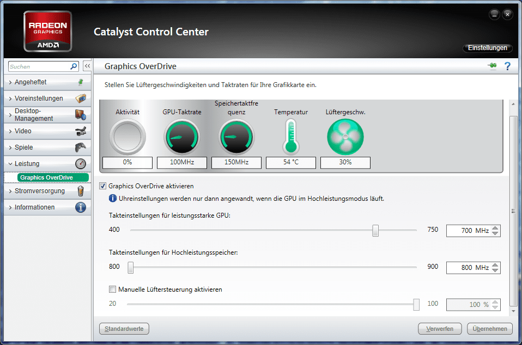Open help with the blue question mark
This screenshot has height=345, width=522.
tap(507, 66)
